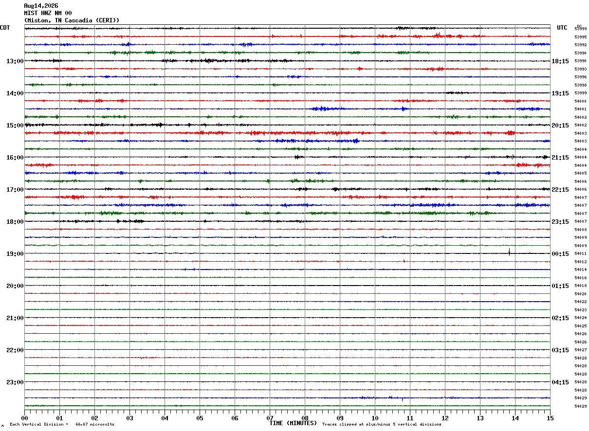Click the UTC timezone header
The image size is (589, 431).
coord(562,28)
